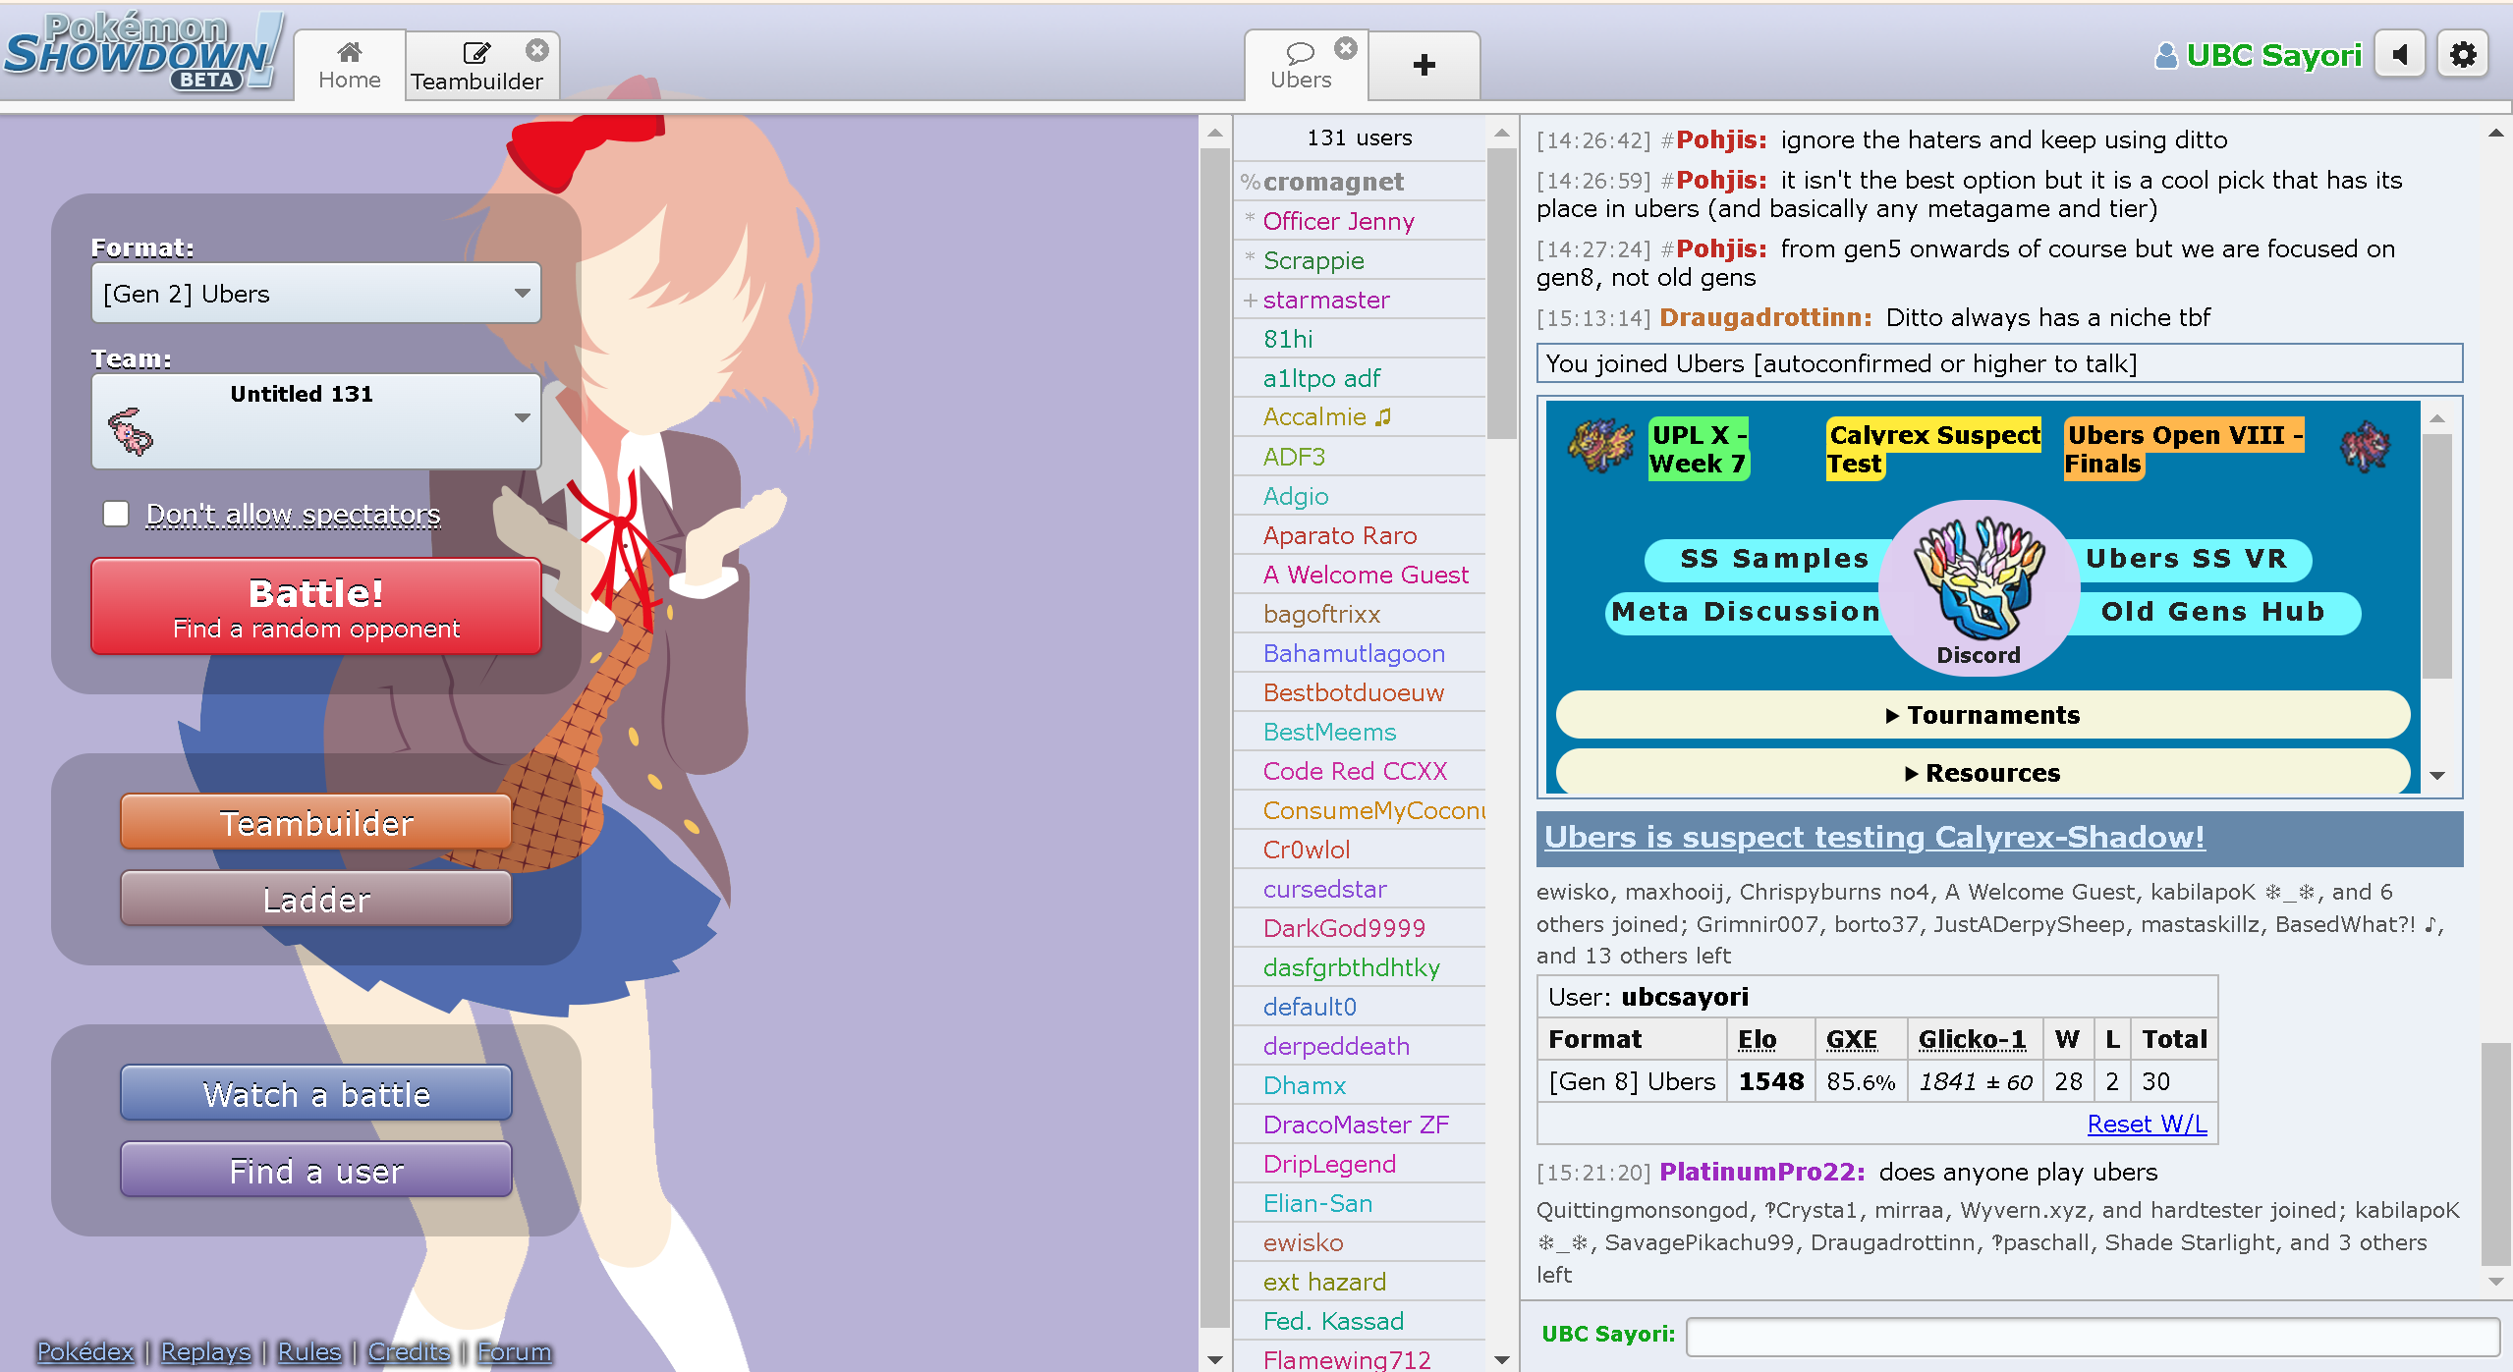The height and width of the screenshot is (1372, 2513).
Task: Click the Discord Xerneas sprite circle
Action: coord(1979,587)
